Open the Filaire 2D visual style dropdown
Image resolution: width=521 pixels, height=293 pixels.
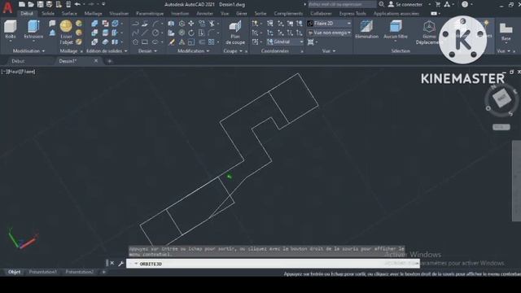329,24
